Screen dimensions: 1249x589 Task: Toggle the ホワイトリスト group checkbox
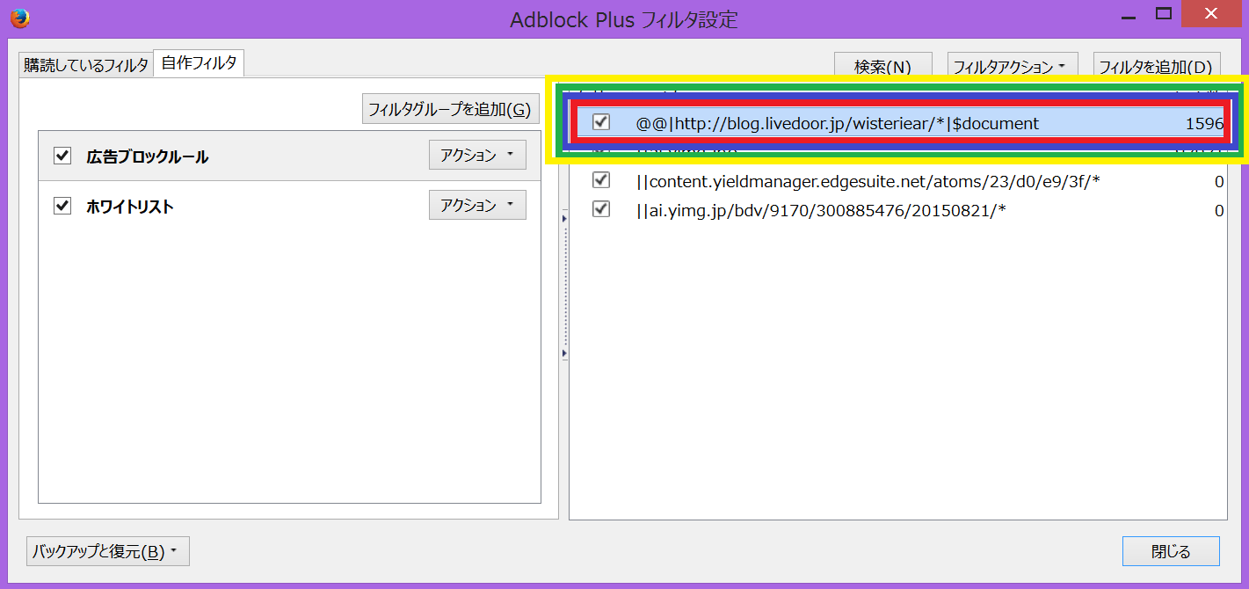pos(62,206)
